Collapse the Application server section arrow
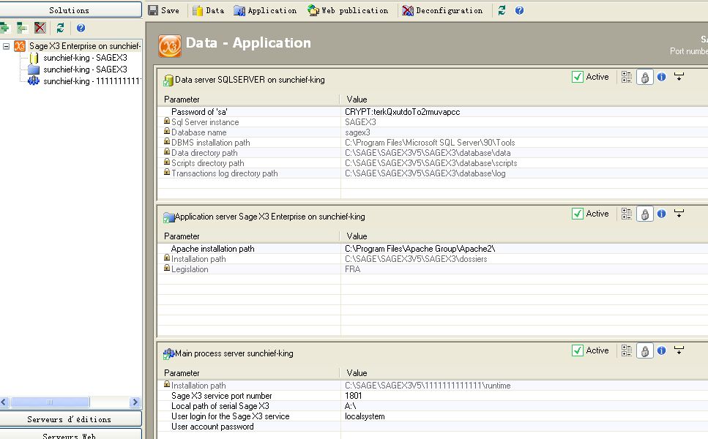 679,214
